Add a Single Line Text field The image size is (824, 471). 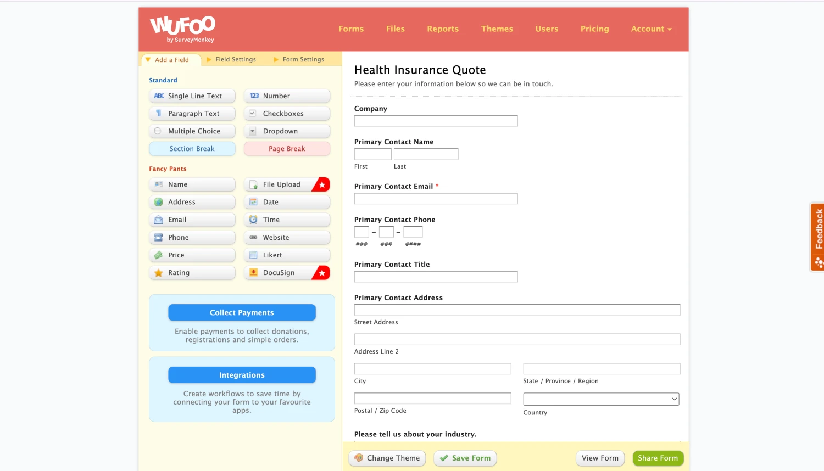(192, 96)
